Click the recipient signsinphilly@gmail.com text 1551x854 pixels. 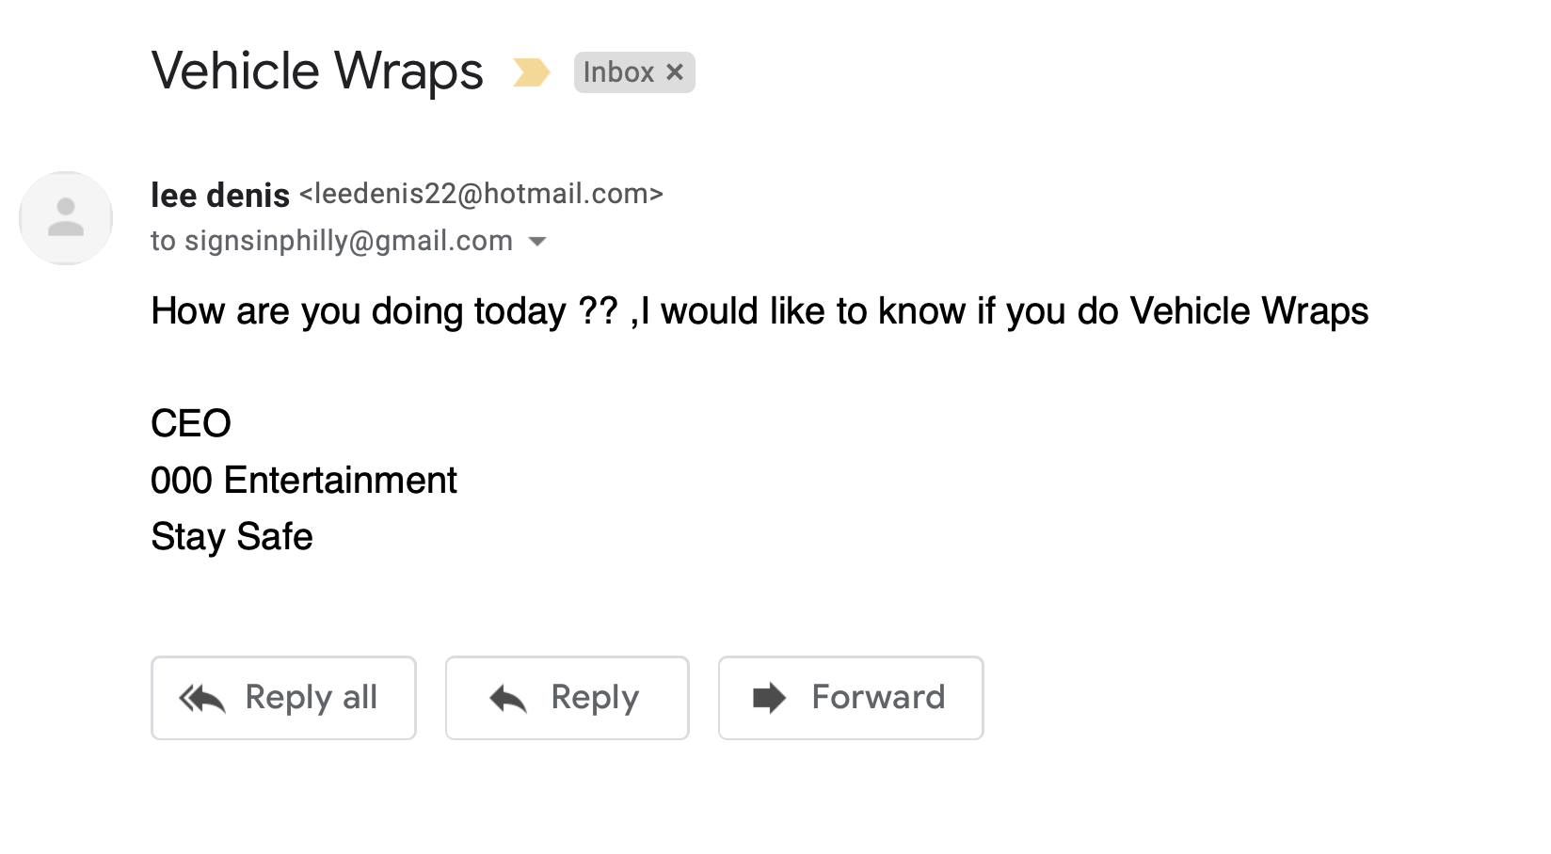348,242
